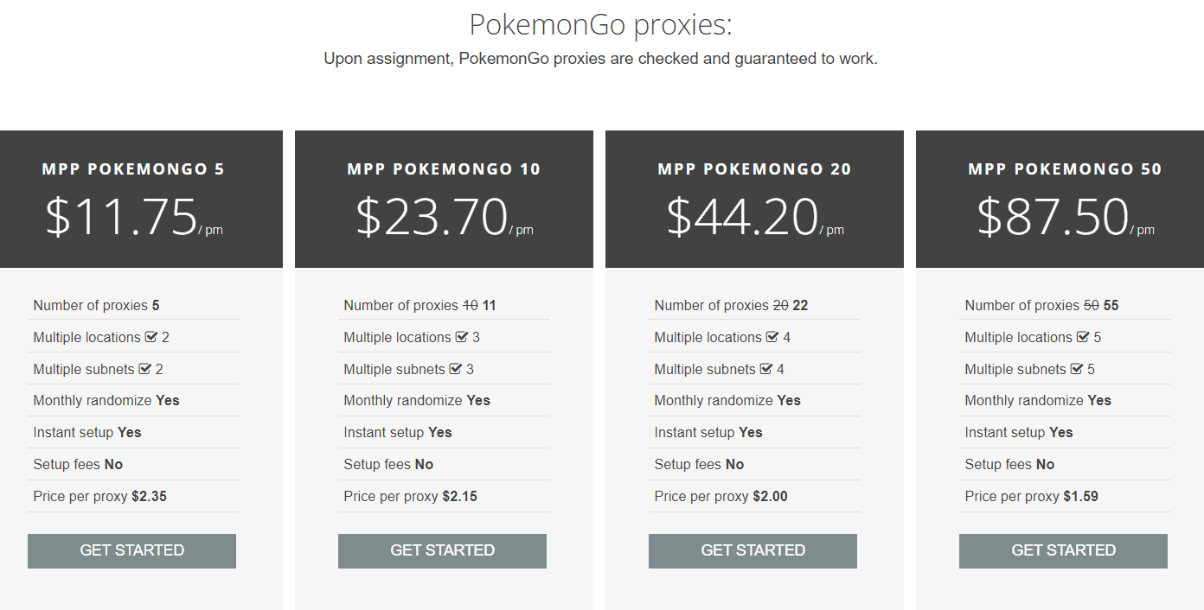The height and width of the screenshot is (610, 1204).
Task: Click Get Started under MPP PokemonGo 5
Action: click(x=131, y=550)
